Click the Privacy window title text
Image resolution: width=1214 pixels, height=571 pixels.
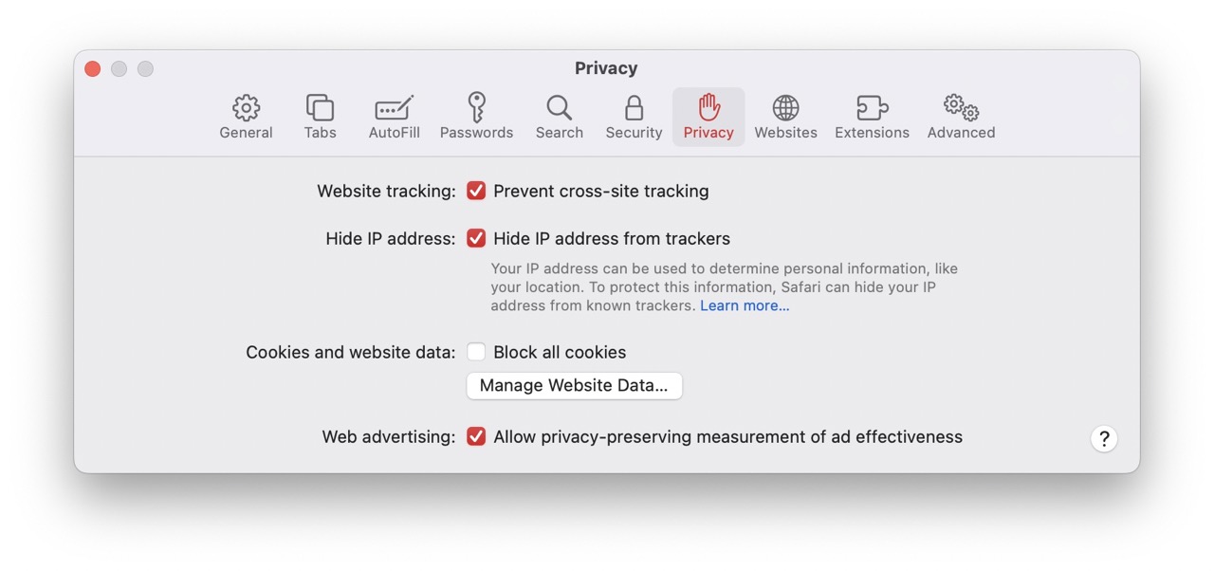(x=606, y=69)
